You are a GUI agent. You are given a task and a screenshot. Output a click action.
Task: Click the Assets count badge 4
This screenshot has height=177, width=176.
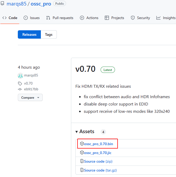click(103, 132)
